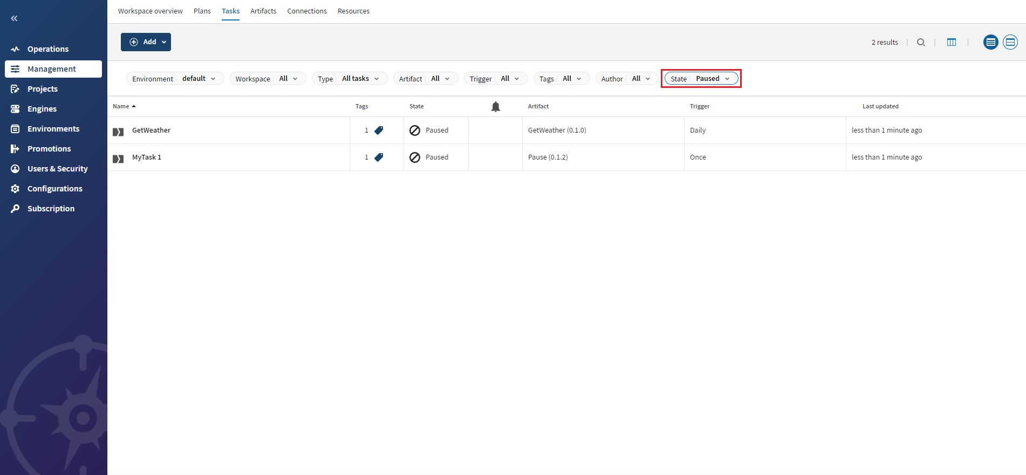This screenshot has height=475, width=1026.
Task: Open the GetWeather task
Action: pos(151,130)
